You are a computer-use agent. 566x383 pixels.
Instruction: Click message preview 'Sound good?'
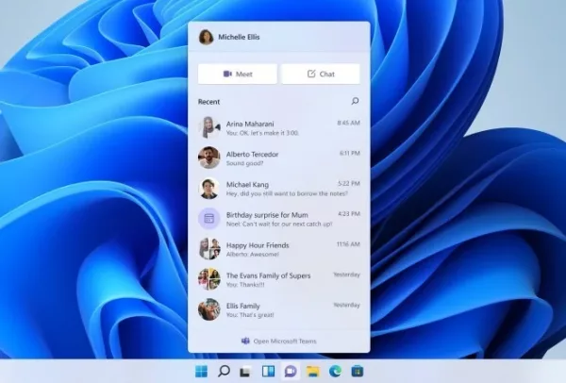click(244, 163)
